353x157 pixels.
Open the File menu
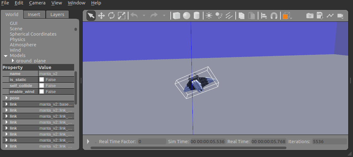tap(5, 3)
